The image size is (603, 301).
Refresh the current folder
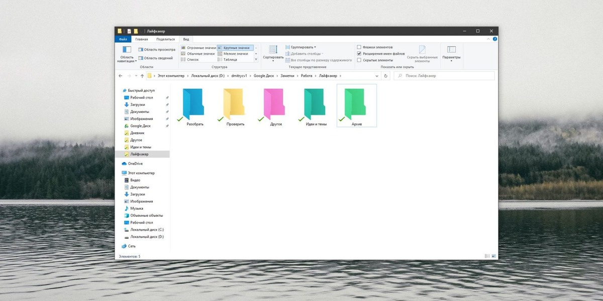tap(385, 76)
